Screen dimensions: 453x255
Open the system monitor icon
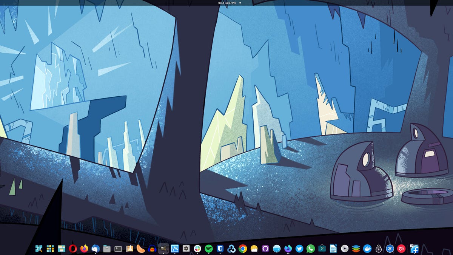[x=175, y=249]
